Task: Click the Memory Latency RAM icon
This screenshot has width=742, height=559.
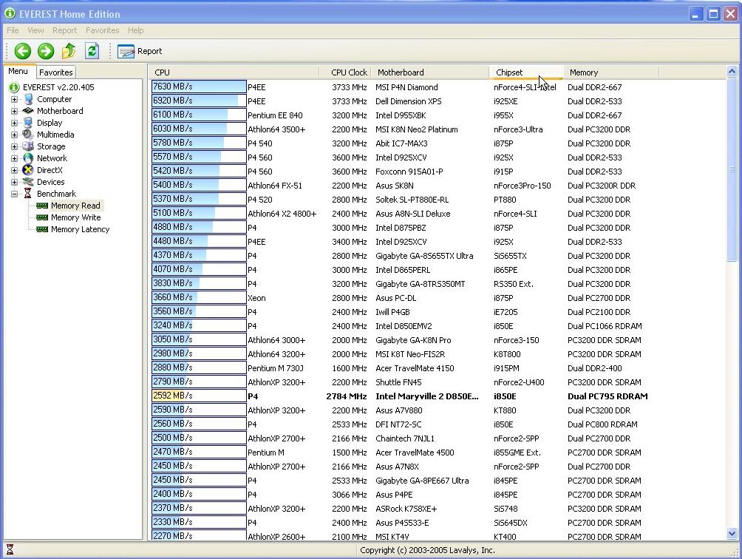Action: click(x=42, y=229)
